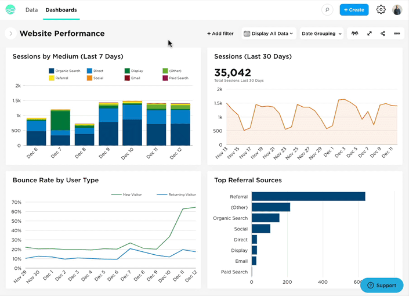
Task: Open the Support chat widget
Action: (x=382, y=286)
